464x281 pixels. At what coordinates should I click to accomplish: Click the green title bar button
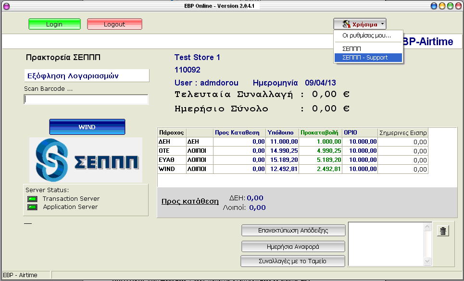pos(450,6)
